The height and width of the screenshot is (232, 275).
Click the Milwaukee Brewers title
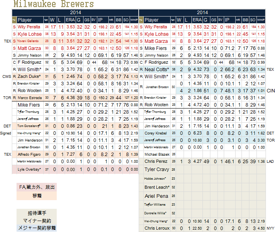[x=54, y=4]
